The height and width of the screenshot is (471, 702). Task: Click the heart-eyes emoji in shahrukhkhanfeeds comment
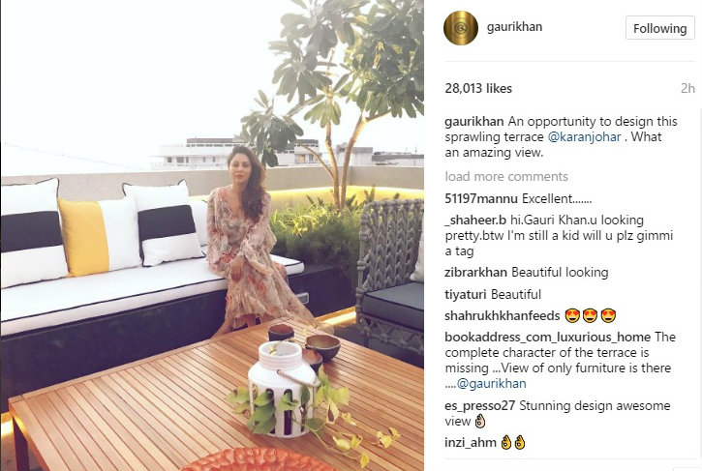(x=590, y=316)
